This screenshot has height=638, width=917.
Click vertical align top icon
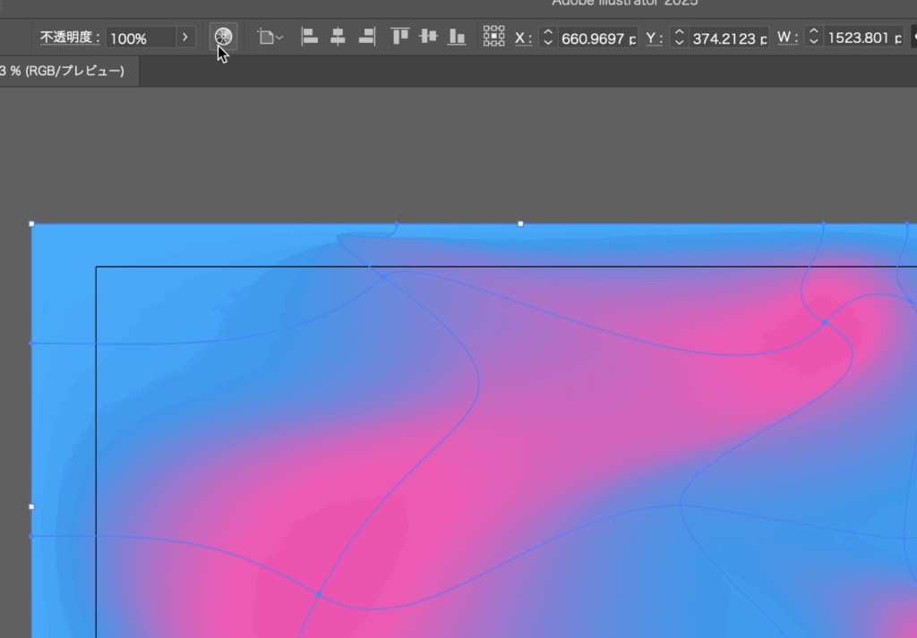[400, 37]
